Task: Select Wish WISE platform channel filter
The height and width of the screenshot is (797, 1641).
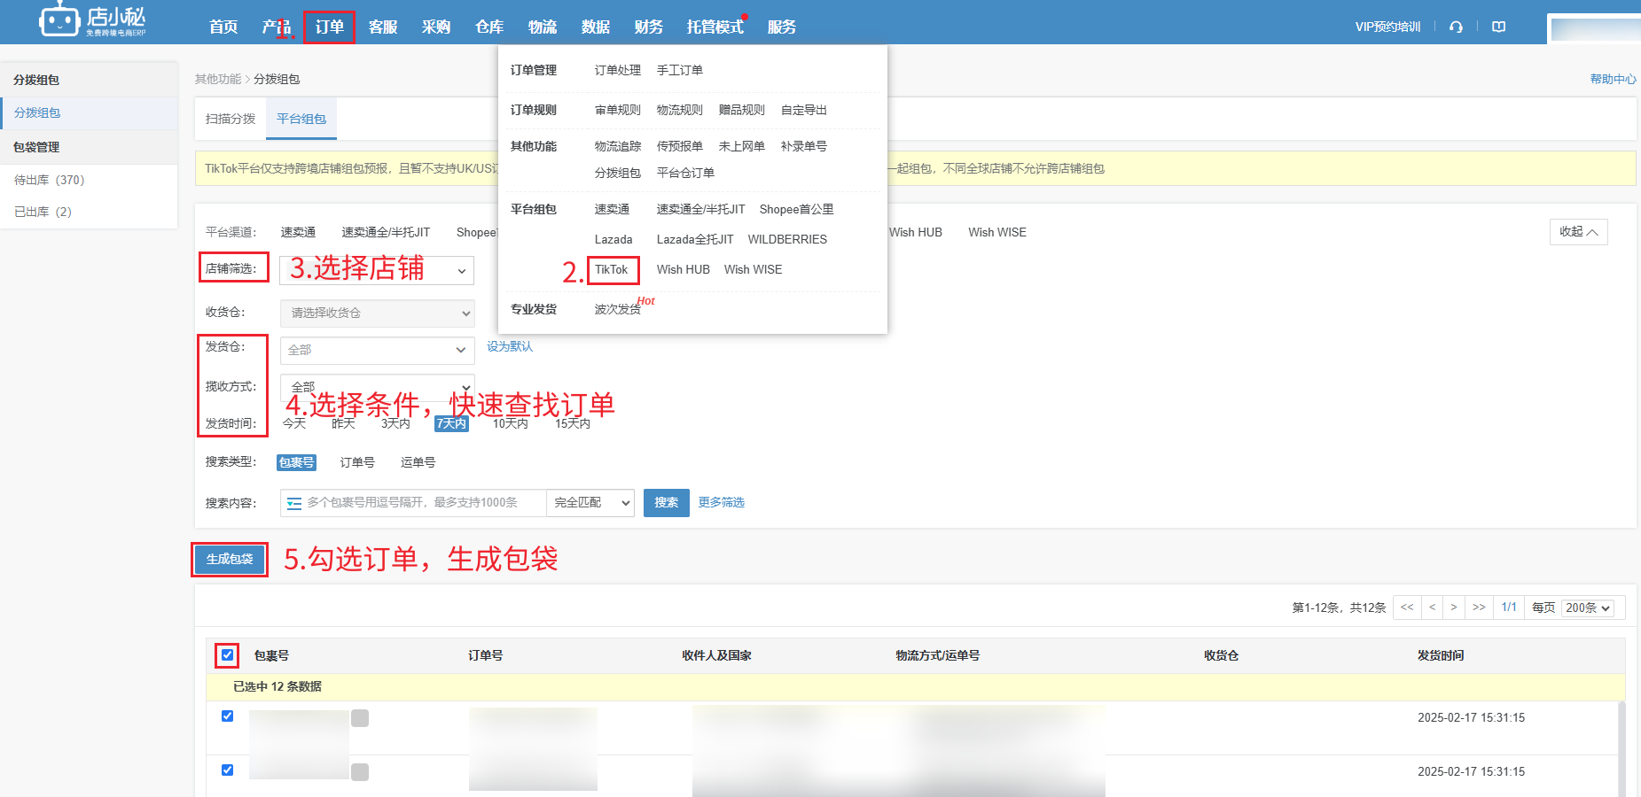Action: [997, 232]
